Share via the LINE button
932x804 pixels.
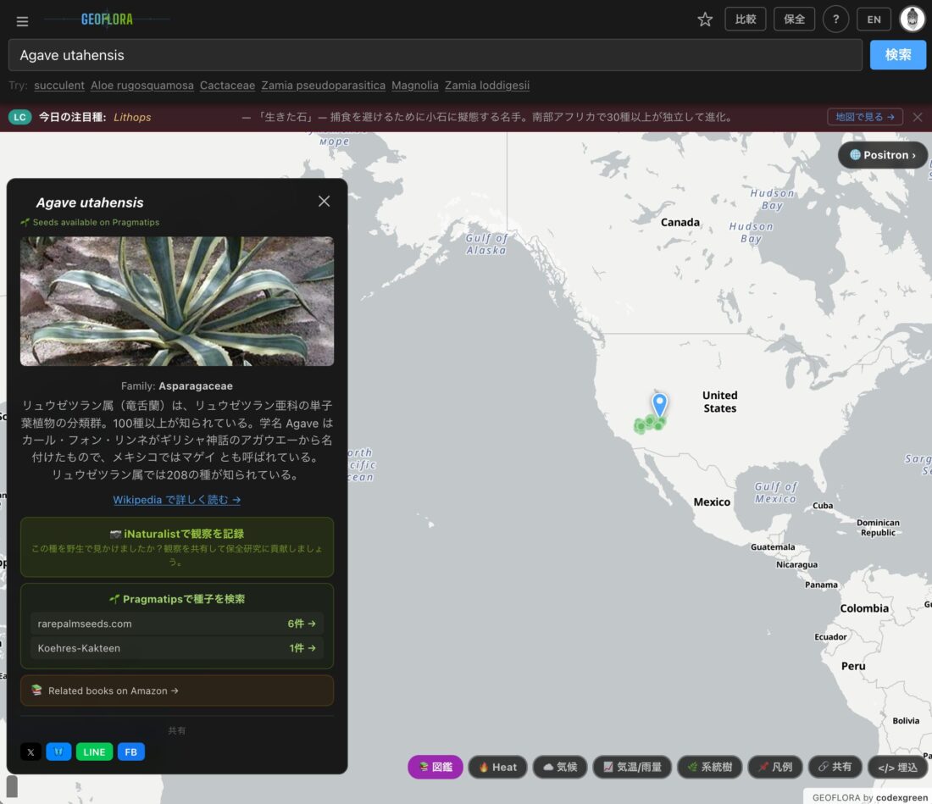click(x=94, y=751)
